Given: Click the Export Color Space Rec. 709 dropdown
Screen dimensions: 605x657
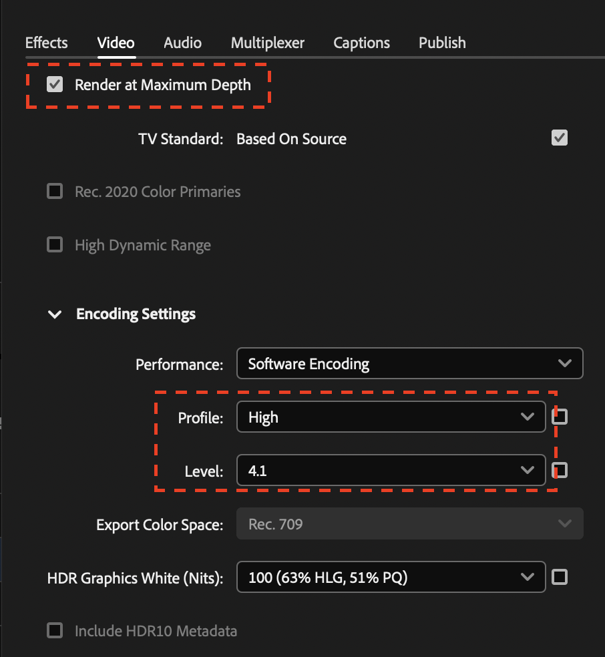Looking at the screenshot, I should click(409, 524).
